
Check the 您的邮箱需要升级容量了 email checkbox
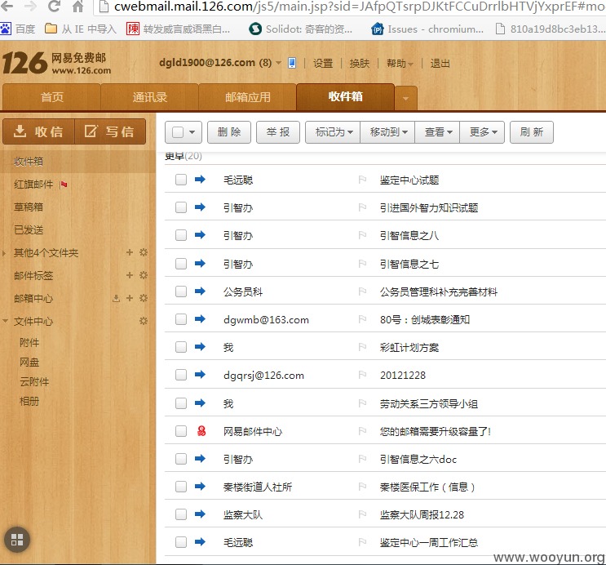pyautogui.click(x=181, y=431)
